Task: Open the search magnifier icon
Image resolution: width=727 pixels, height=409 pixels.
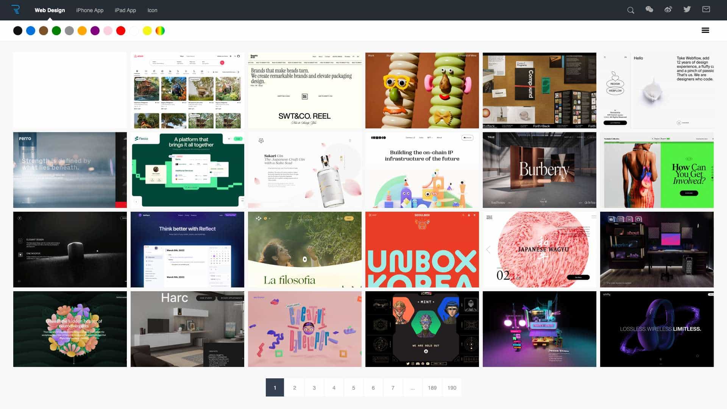Action: [630, 10]
